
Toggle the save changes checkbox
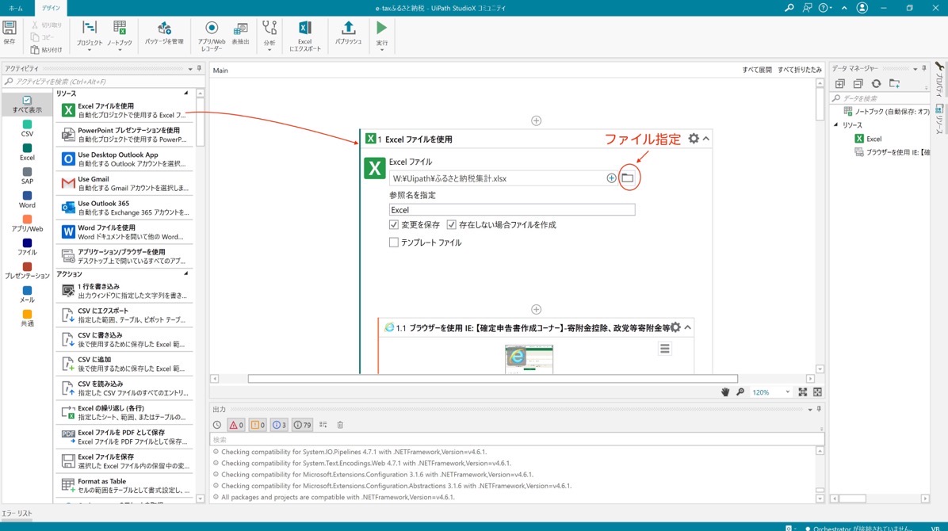394,224
